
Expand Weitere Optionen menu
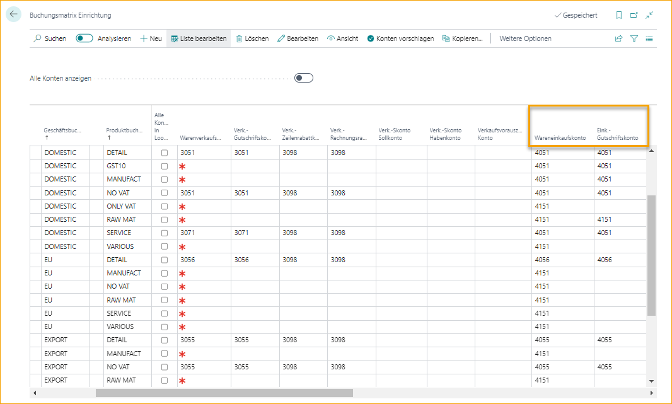525,38
